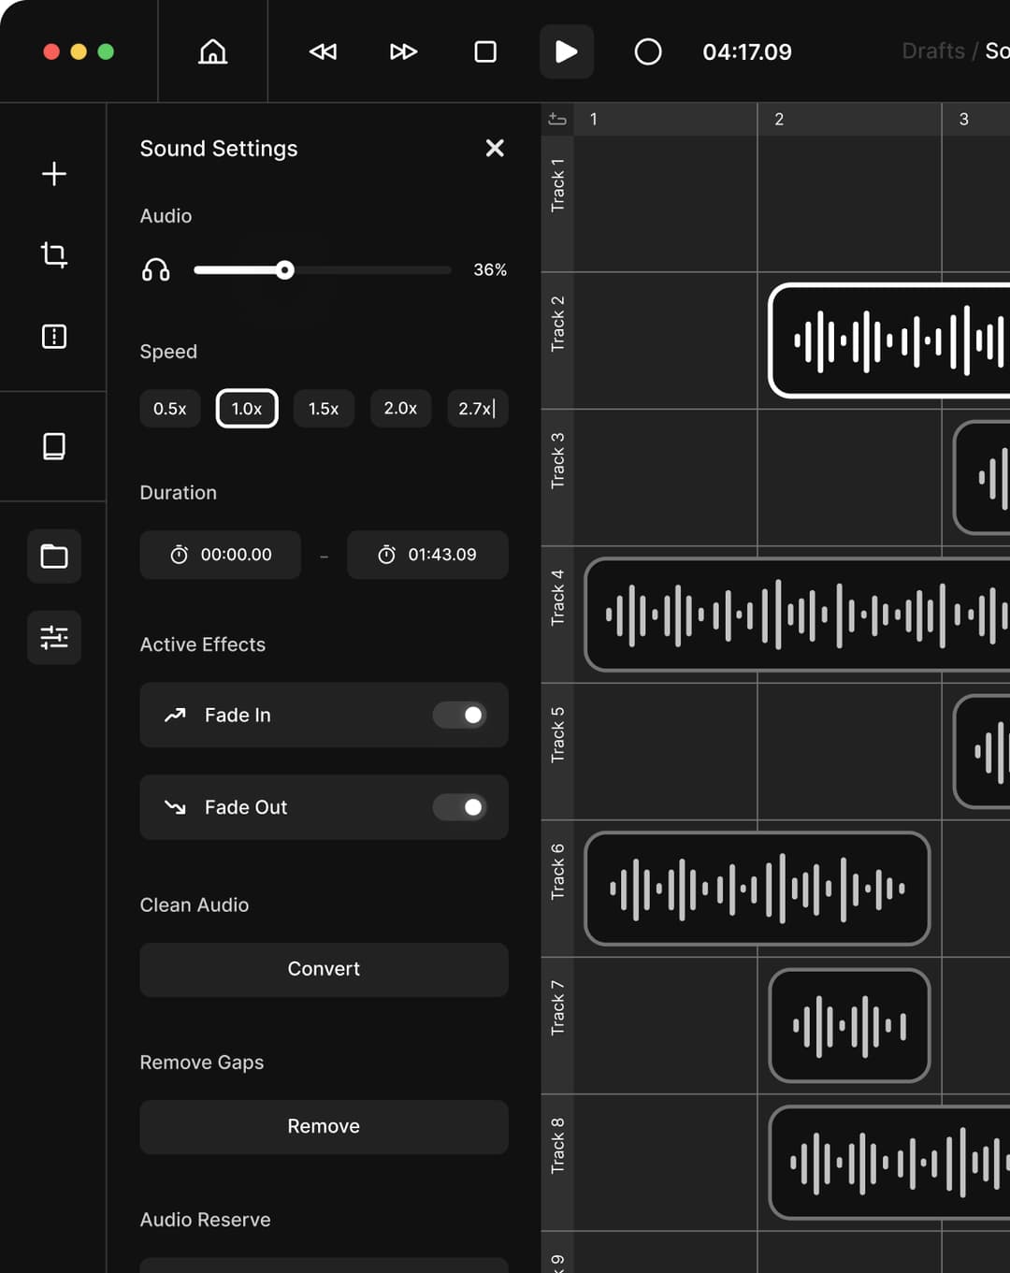Select the audio clip on Track 3
Screen dimensions: 1010x1273
click(x=982, y=477)
